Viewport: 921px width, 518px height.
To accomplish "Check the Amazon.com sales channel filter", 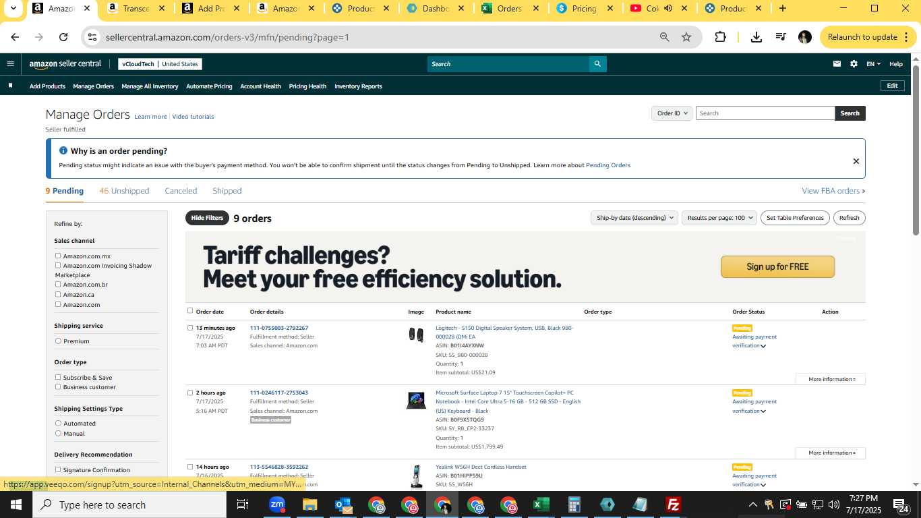I will point(58,304).
